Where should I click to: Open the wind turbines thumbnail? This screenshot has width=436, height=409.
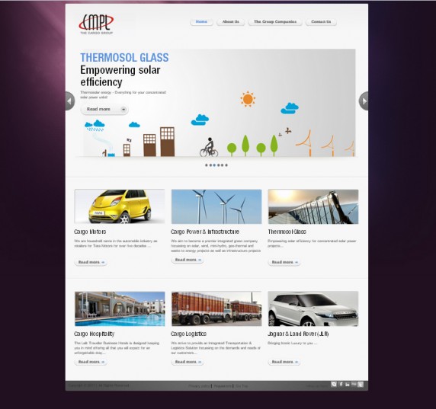point(216,206)
